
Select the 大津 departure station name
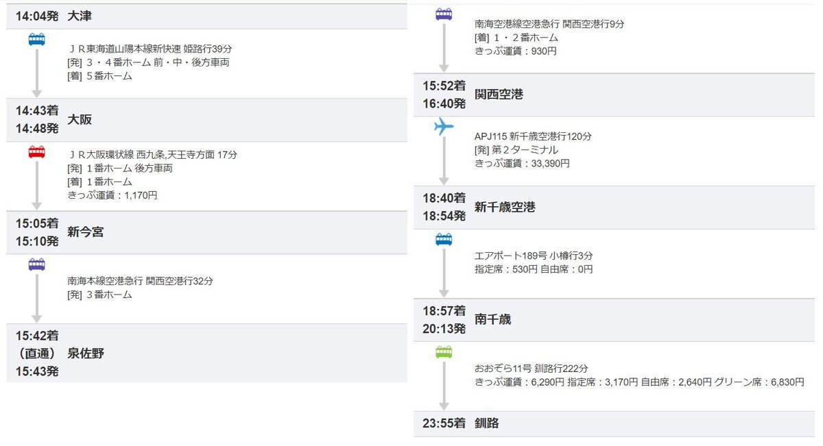[80, 16]
